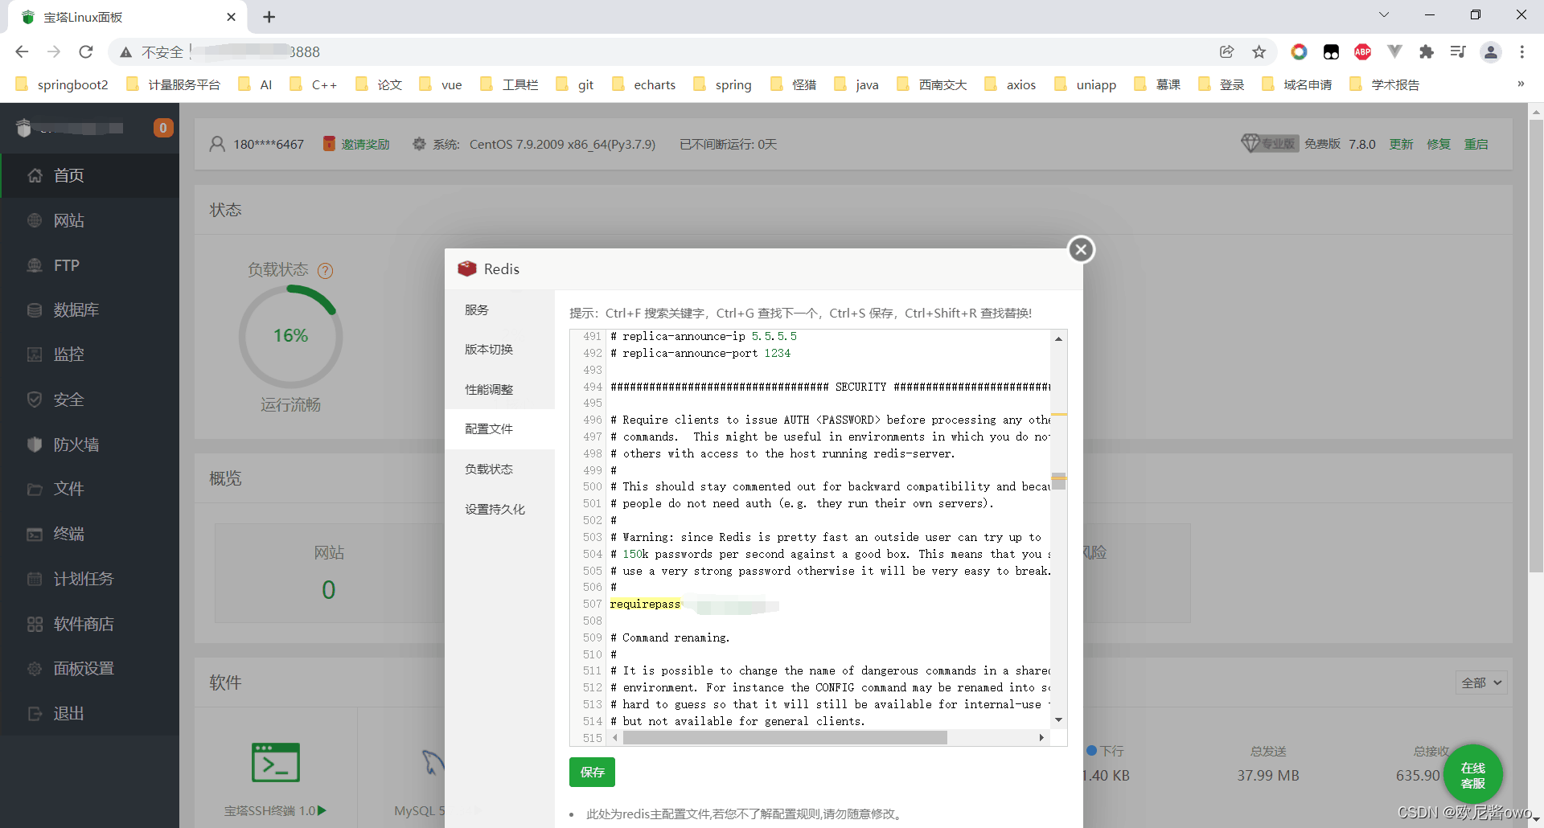Open the 全部 dropdown in software section

(x=1481, y=682)
